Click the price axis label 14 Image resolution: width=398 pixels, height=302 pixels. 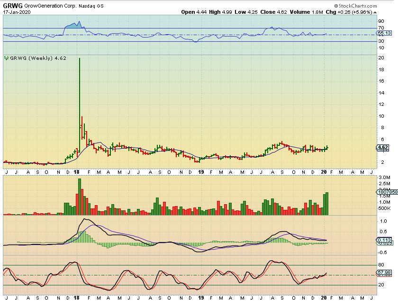(x=381, y=93)
